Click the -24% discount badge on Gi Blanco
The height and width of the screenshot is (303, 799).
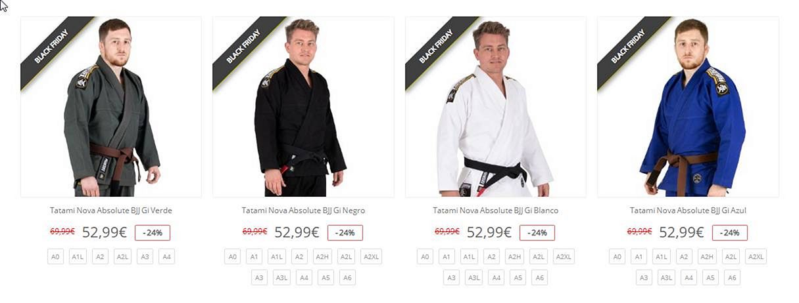[537, 233]
